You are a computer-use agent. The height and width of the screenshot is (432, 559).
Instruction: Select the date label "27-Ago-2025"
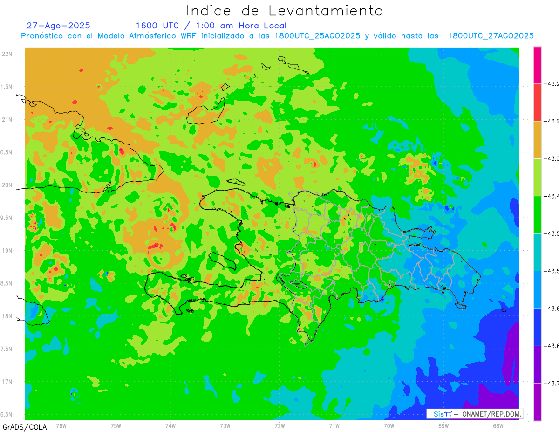[59, 26]
